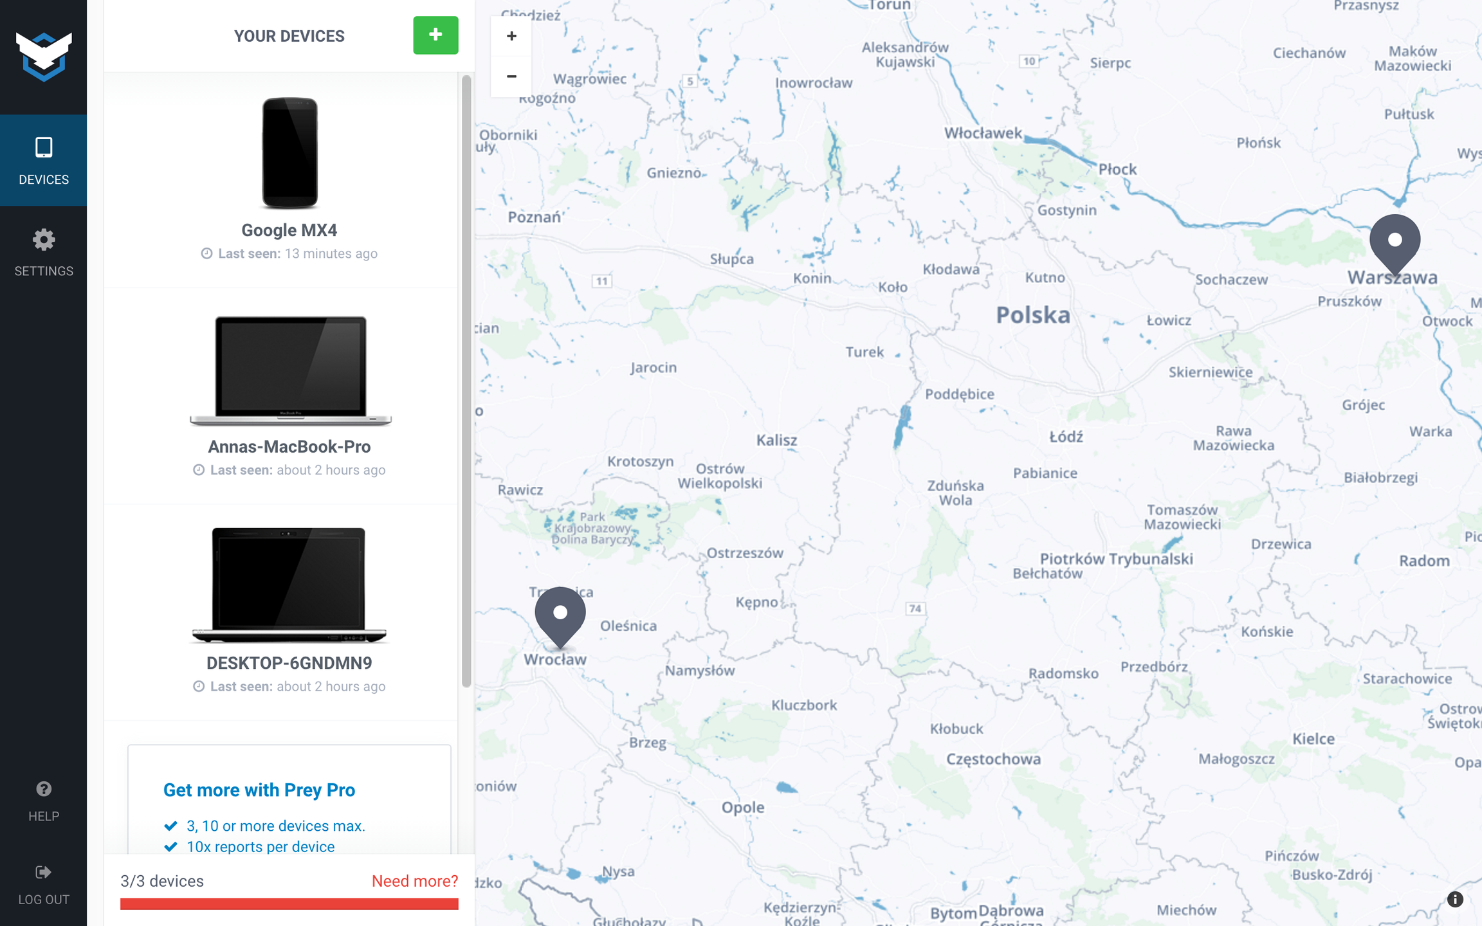Click Log Out in the sidebar
Image resolution: width=1482 pixels, height=926 pixels.
pos(44,885)
